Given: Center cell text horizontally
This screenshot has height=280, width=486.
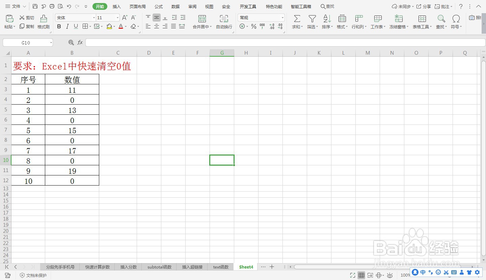Looking at the screenshot, I should 157,26.
